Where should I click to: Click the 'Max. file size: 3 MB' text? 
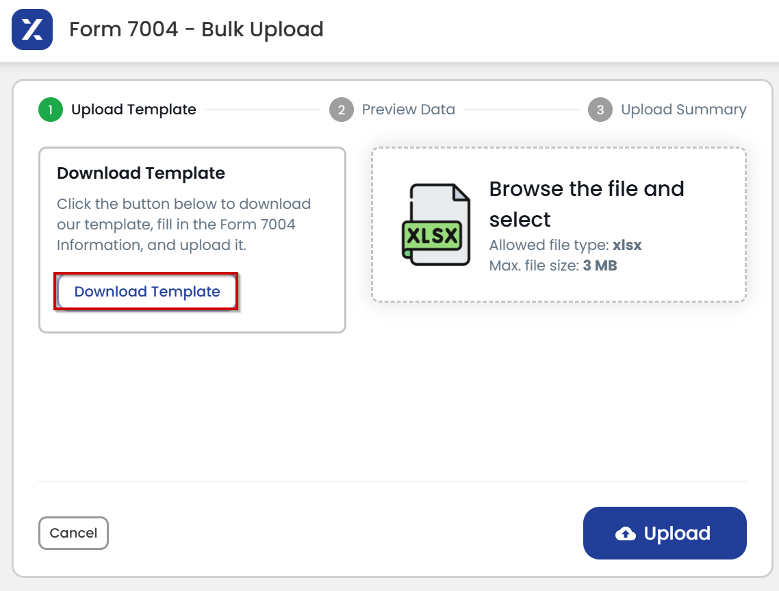tap(553, 266)
